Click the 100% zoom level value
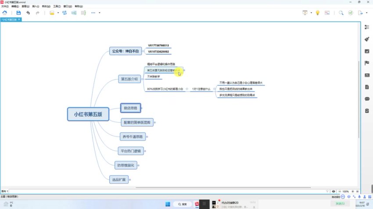Screen dimensions: 373x209 pos(346,192)
